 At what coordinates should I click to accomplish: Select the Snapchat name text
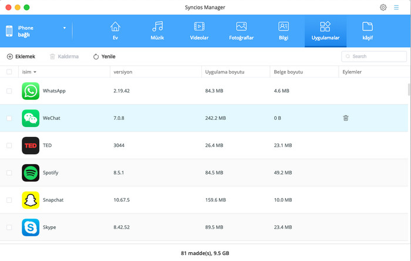[x=53, y=200]
